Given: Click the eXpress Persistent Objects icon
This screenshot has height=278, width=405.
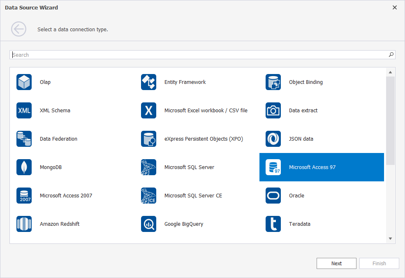Looking at the screenshot, I should 148,139.
